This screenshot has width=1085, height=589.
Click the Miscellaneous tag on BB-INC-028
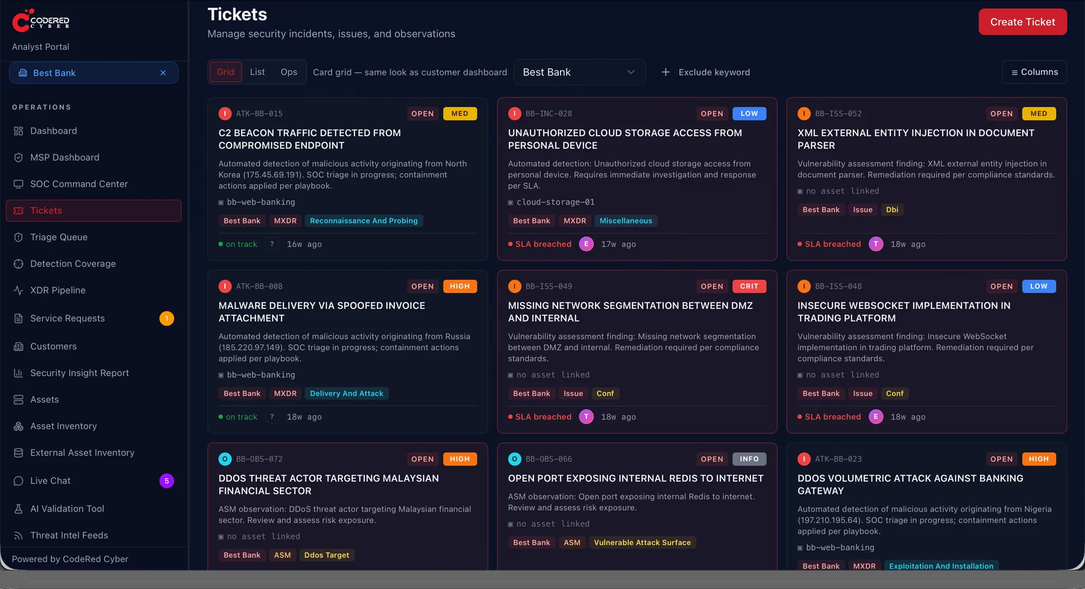coord(626,221)
